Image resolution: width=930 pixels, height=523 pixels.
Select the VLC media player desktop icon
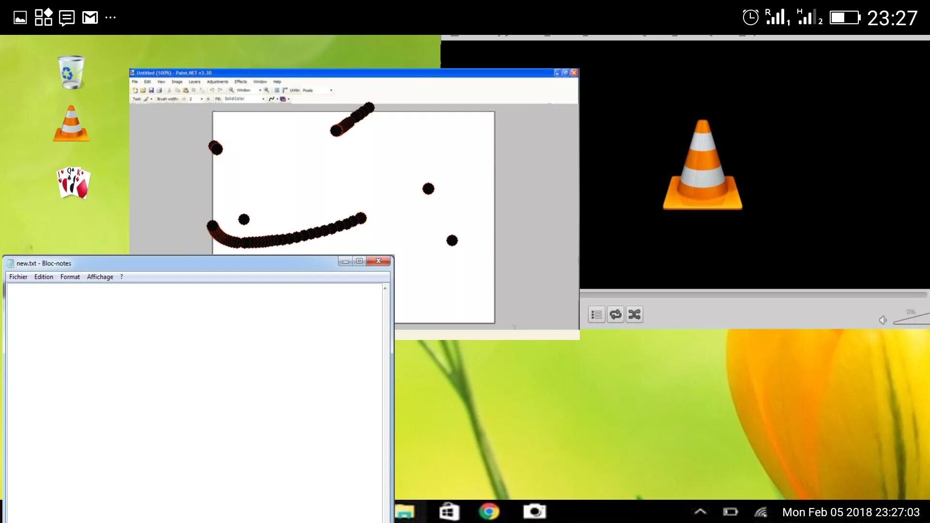click(71, 124)
